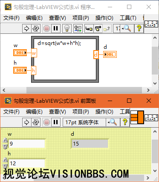Toggle Retain Wire Values button
This screenshot has height=182, width=159.
pyautogui.click(x=78, y=29)
